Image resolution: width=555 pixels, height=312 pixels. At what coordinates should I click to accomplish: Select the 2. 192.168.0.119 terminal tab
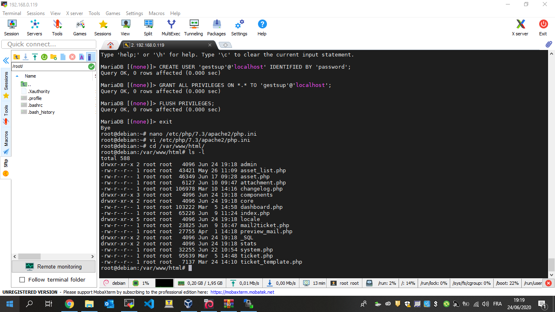tap(169, 45)
